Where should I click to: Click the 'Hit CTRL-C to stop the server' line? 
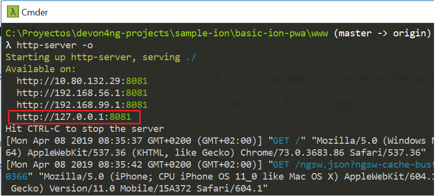[85, 129]
